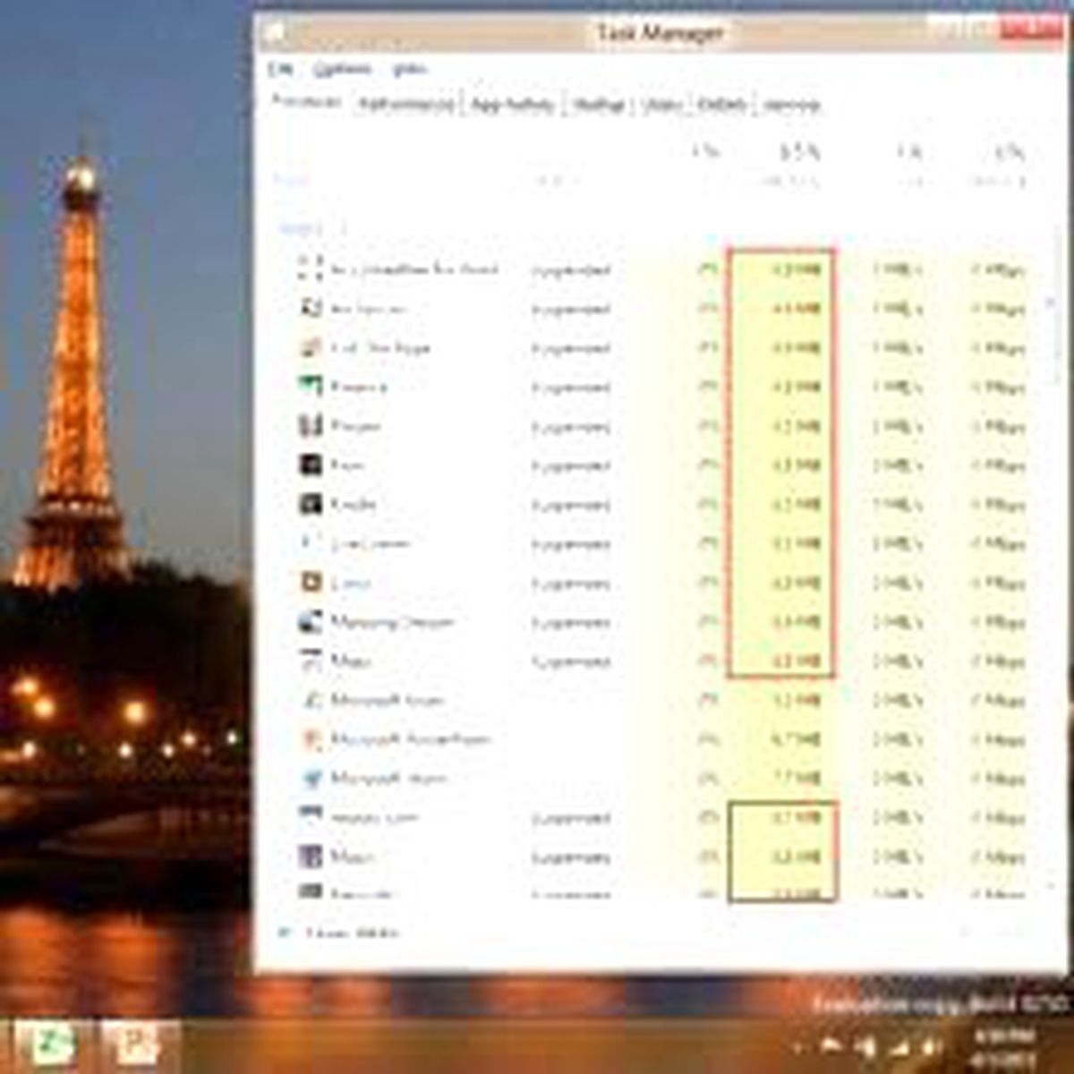Click the Action Center flag icon
1074x1074 pixels.
pos(830,1045)
